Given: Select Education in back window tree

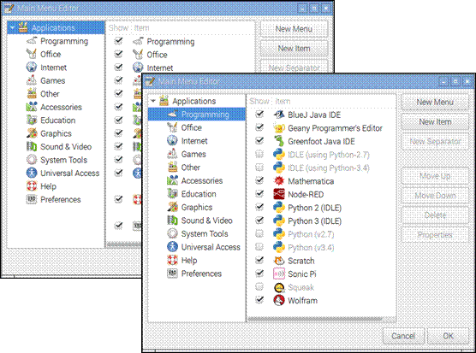Looking at the screenshot, I should (x=58, y=121).
